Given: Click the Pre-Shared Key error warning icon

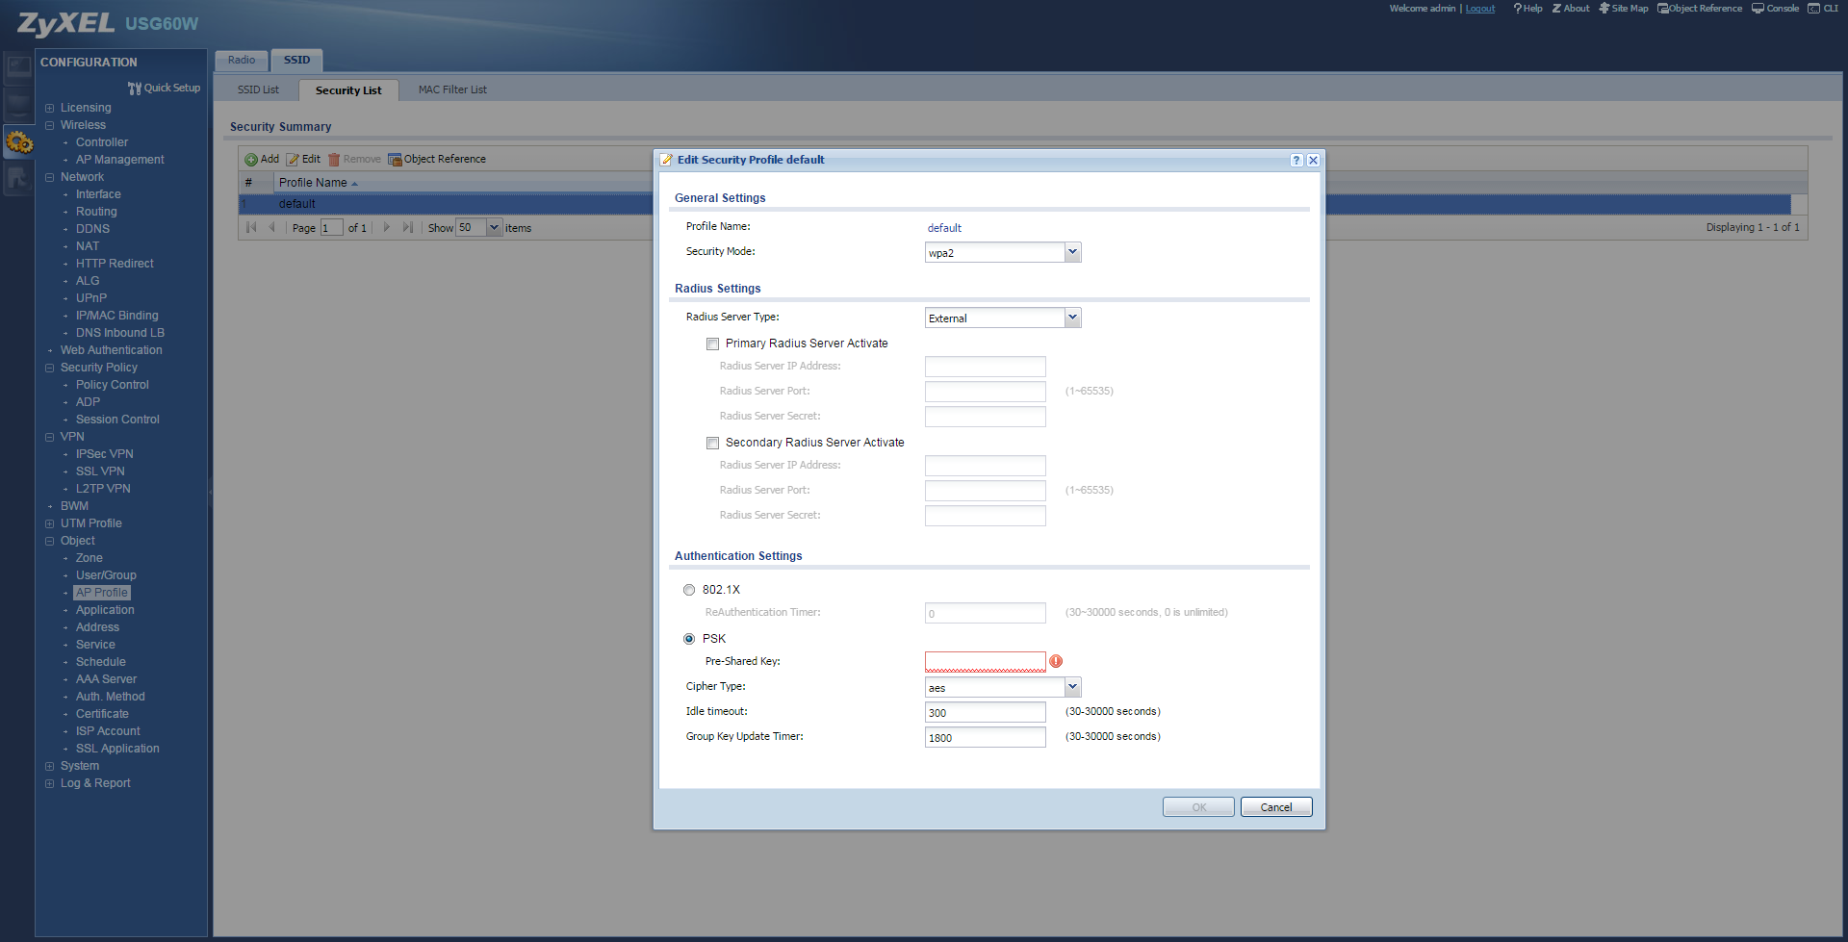Looking at the screenshot, I should click(x=1056, y=661).
